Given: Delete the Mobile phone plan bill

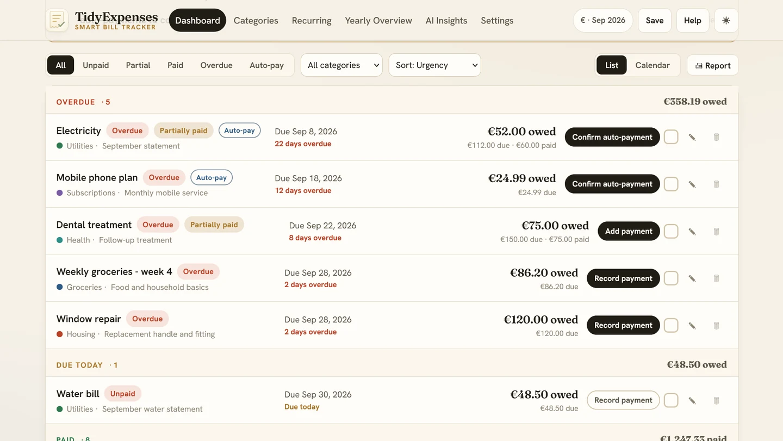Looking at the screenshot, I should coord(716,184).
